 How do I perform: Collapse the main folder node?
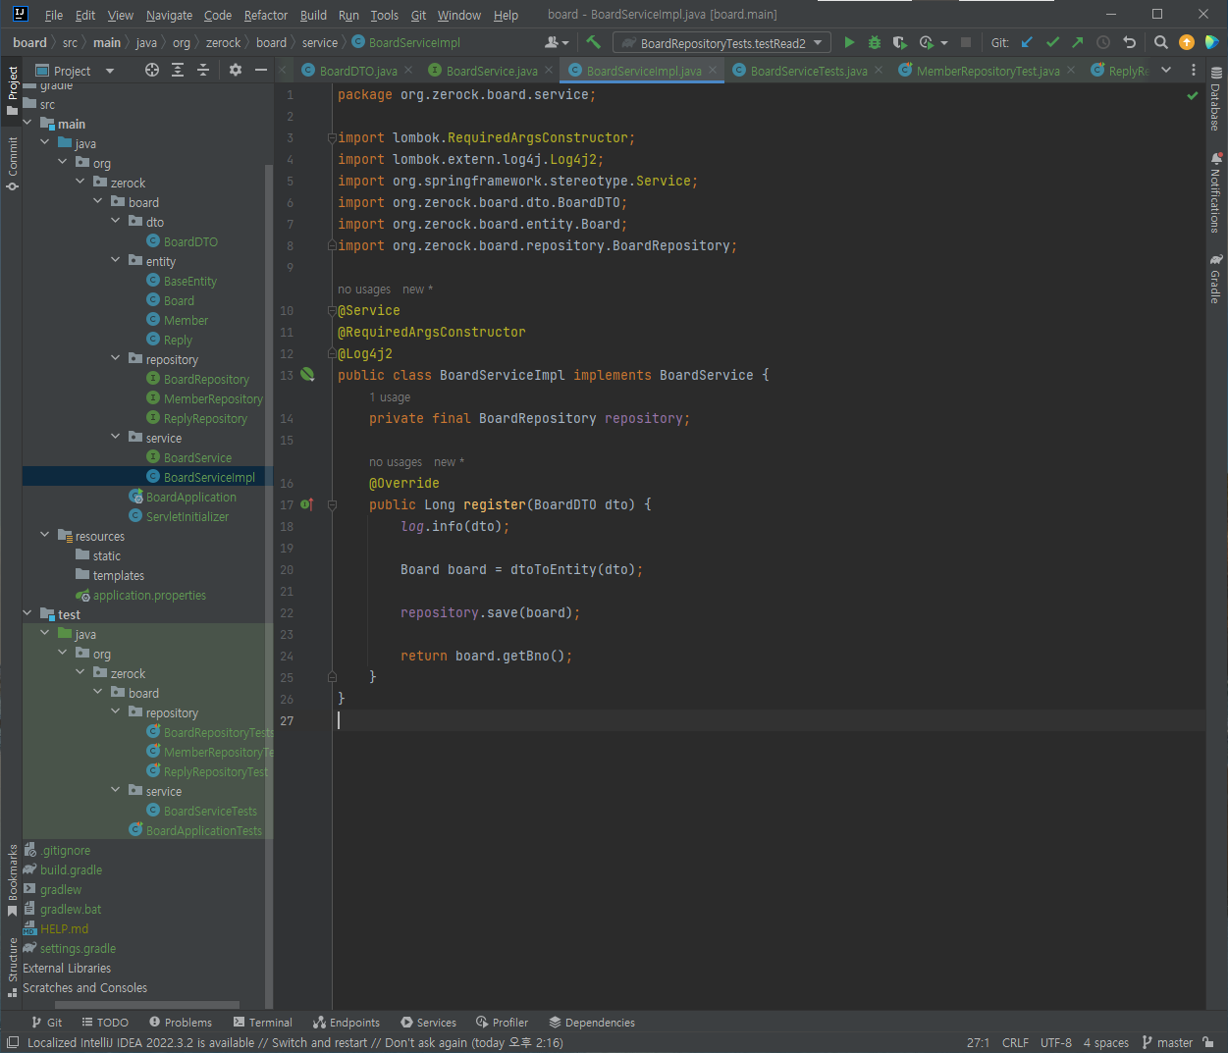coord(27,124)
